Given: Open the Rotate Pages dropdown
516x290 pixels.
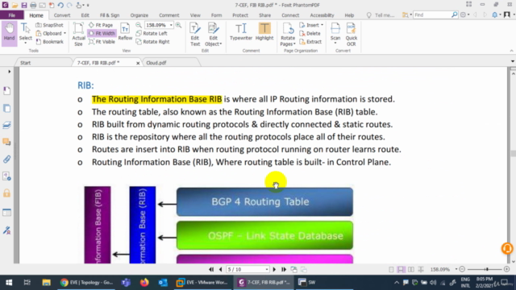Looking at the screenshot, I should pos(288,34).
